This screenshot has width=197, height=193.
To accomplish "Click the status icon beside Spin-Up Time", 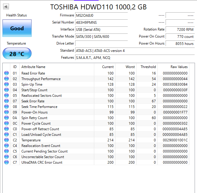I will point(6,84).
